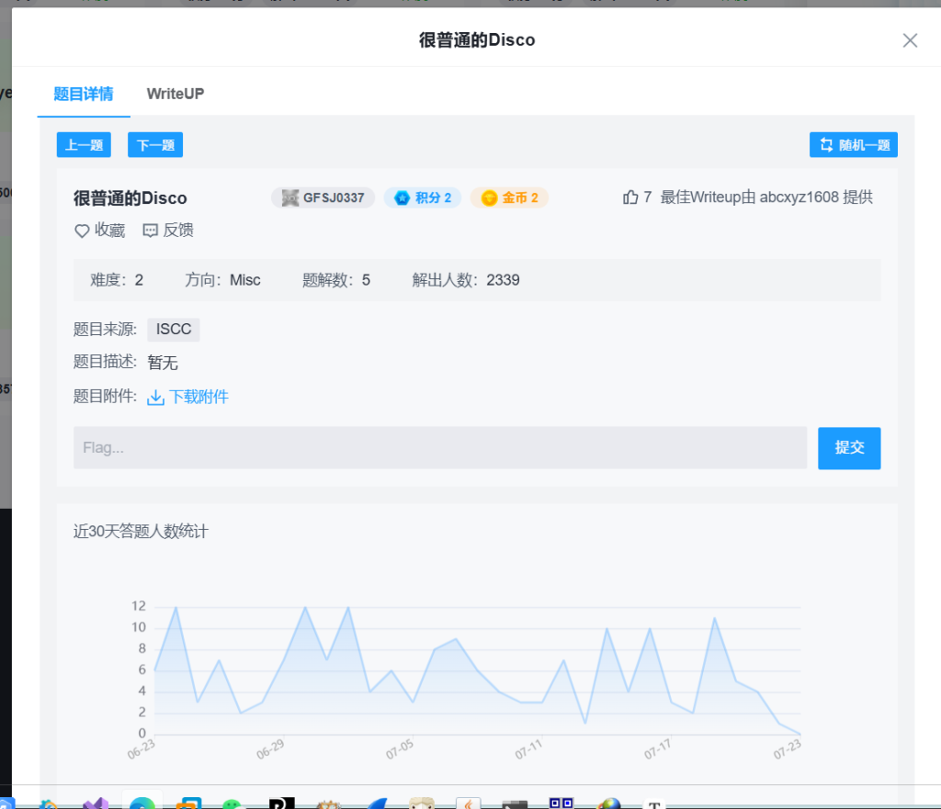Focus the Flag input field
The width and height of the screenshot is (941, 809).
tap(439, 448)
